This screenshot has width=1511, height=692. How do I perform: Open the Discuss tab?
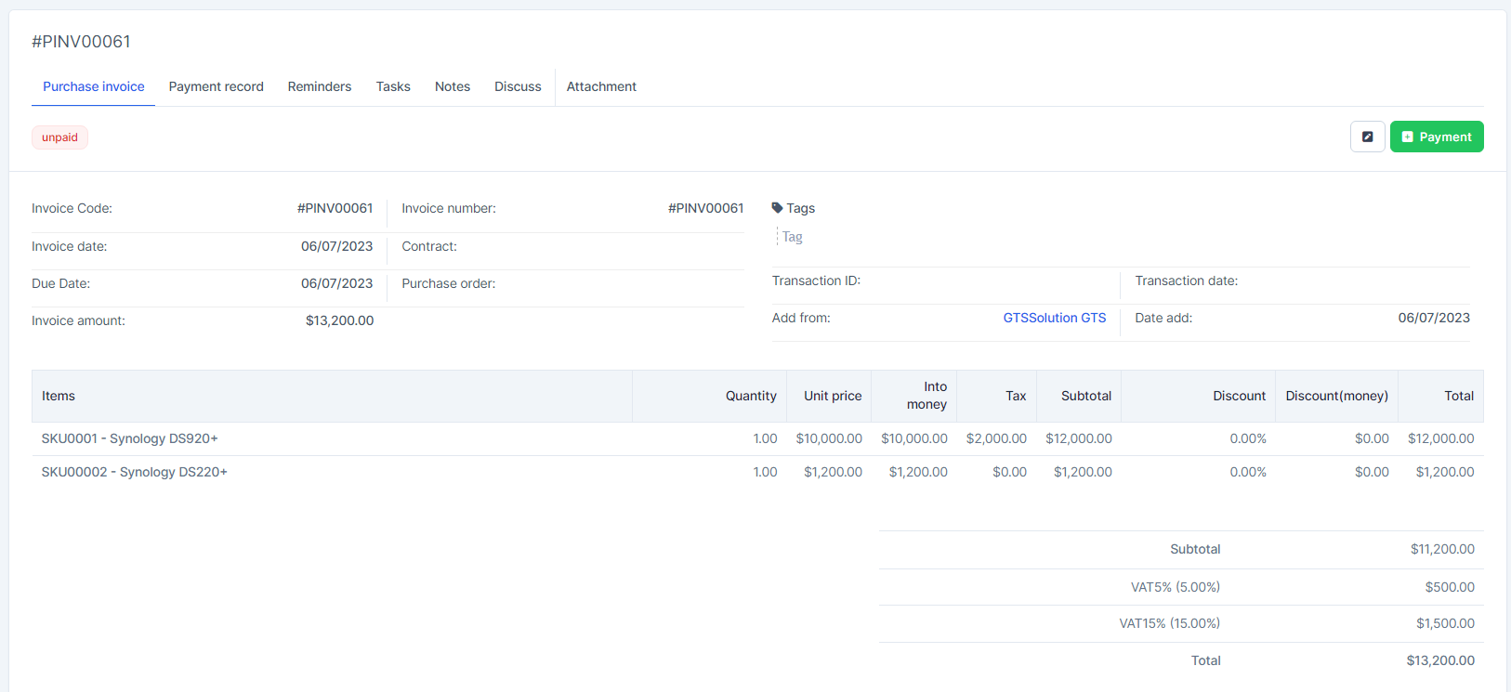(x=518, y=86)
